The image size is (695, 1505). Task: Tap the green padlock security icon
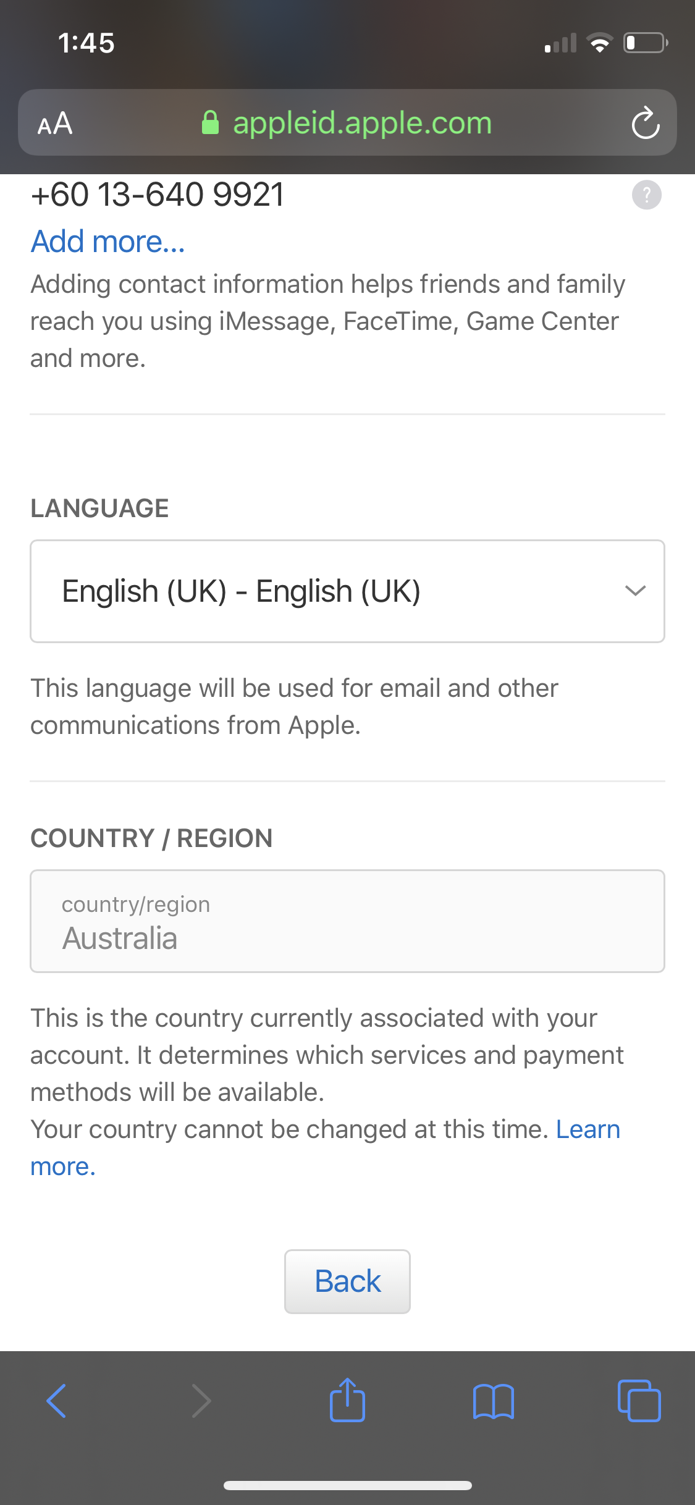(210, 123)
